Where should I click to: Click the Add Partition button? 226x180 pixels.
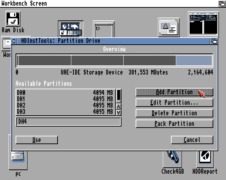point(174,92)
